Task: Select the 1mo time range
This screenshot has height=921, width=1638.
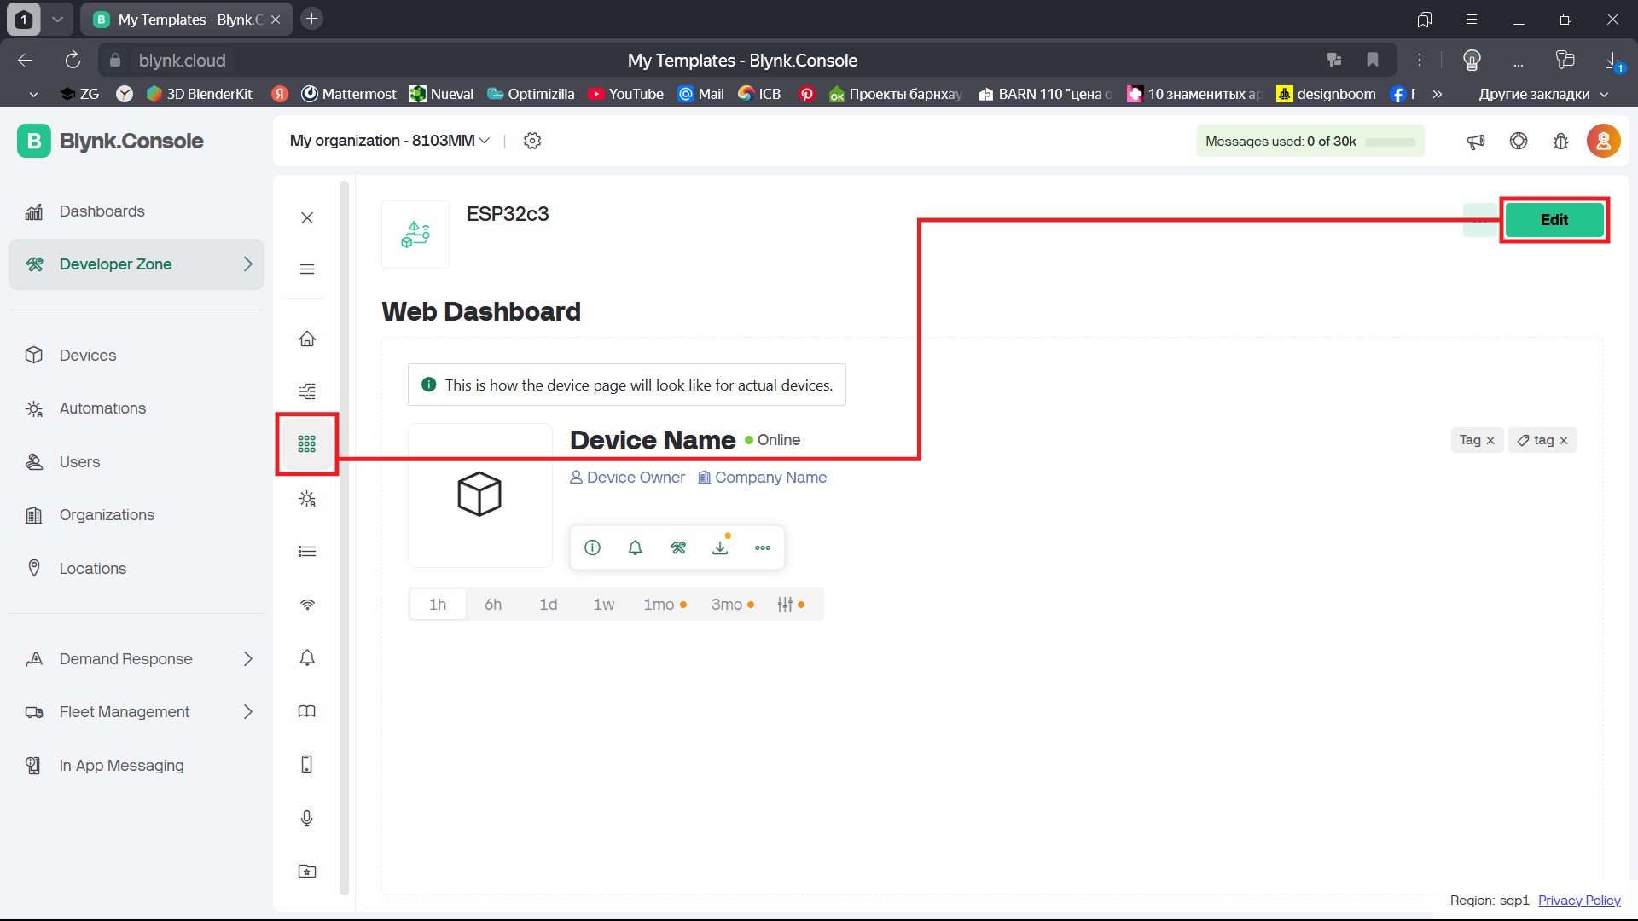Action: pyautogui.click(x=665, y=605)
